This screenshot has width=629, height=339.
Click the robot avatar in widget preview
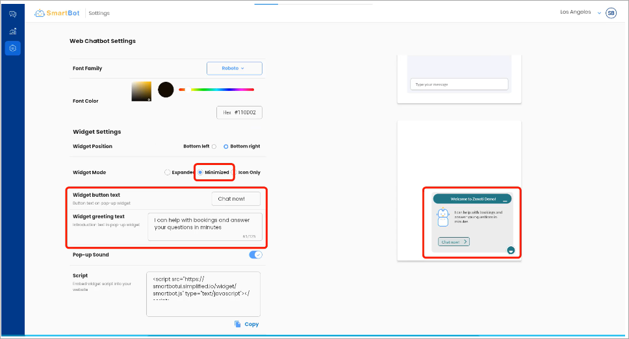coord(443,217)
